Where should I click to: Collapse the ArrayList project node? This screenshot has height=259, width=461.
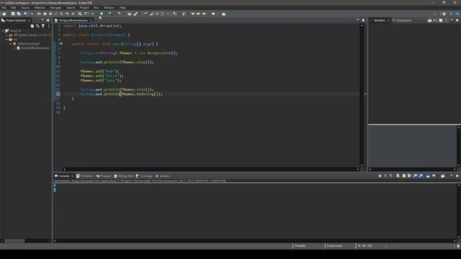pos(3,30)
